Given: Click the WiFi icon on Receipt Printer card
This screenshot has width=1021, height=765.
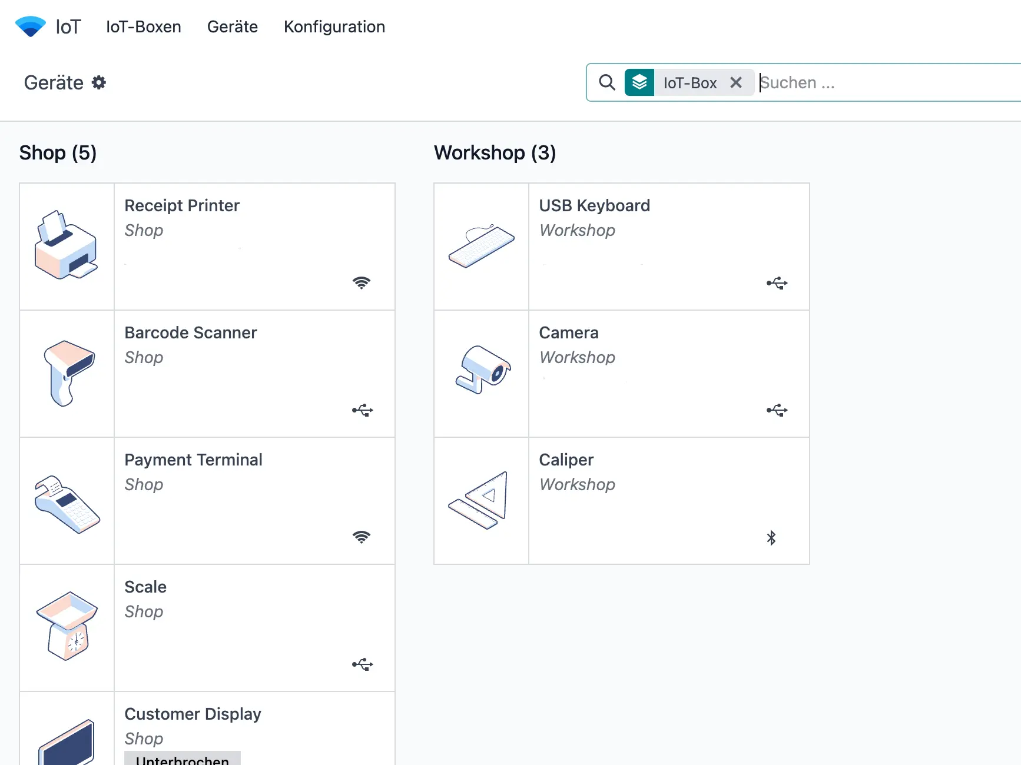Looking at the screenshot, I should point(362,282).
